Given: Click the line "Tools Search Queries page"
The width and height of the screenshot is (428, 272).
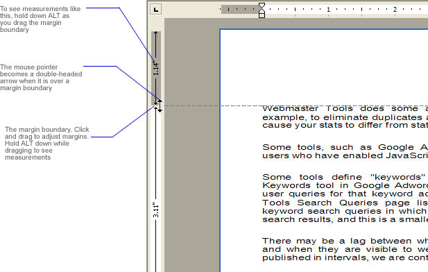Looking at the screenshot, I should click(345, 203).
